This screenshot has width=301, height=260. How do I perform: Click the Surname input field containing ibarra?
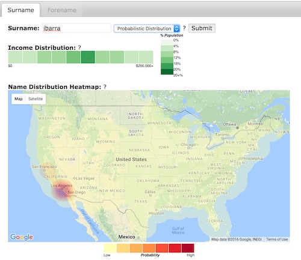(x=76, y=28)
